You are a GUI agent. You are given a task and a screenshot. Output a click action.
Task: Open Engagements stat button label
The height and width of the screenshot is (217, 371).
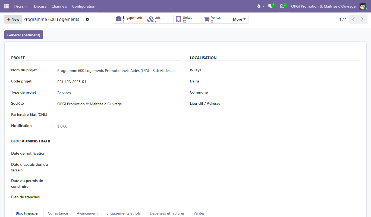tap(133, 18)
